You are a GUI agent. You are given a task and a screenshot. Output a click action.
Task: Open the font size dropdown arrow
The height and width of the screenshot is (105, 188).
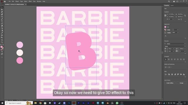point(173,49)
